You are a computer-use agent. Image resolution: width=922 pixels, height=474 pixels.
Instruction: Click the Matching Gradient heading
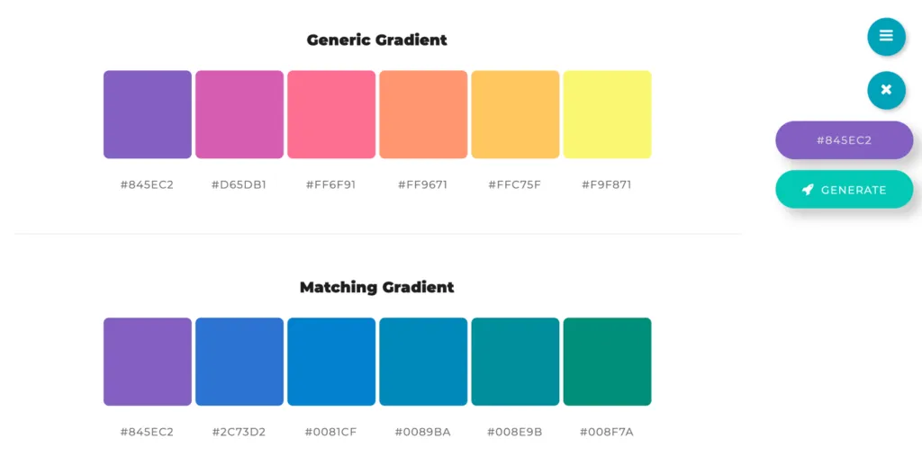tap(376, 288)
